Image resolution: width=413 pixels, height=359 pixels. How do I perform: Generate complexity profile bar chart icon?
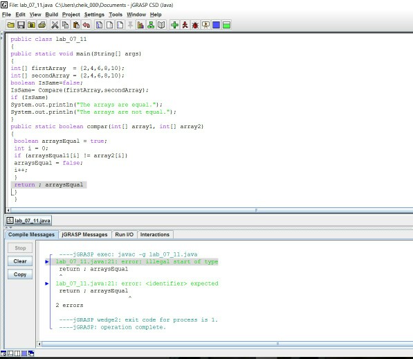[140, 26]
